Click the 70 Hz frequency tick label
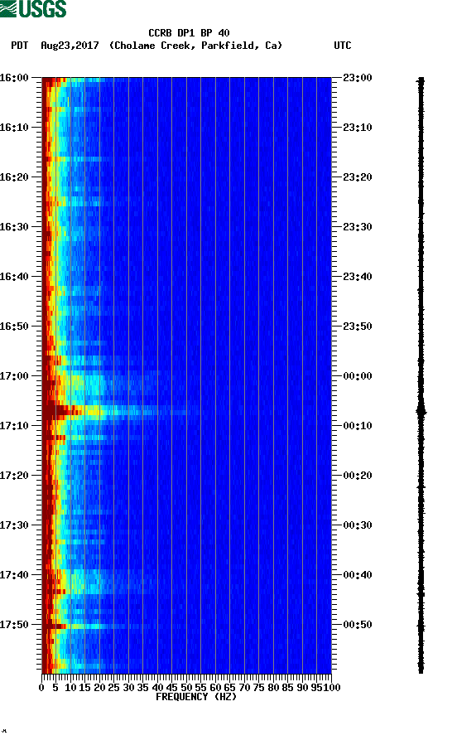 tap(244, 688)
